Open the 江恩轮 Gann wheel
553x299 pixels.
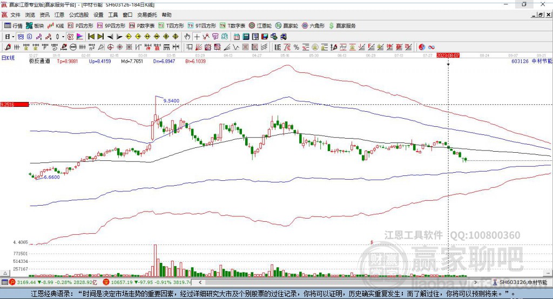pos(260,26)
